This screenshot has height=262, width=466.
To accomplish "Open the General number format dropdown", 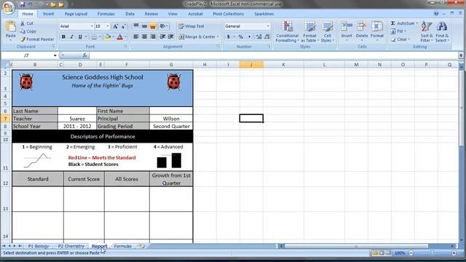I will (x=268, y=26).
